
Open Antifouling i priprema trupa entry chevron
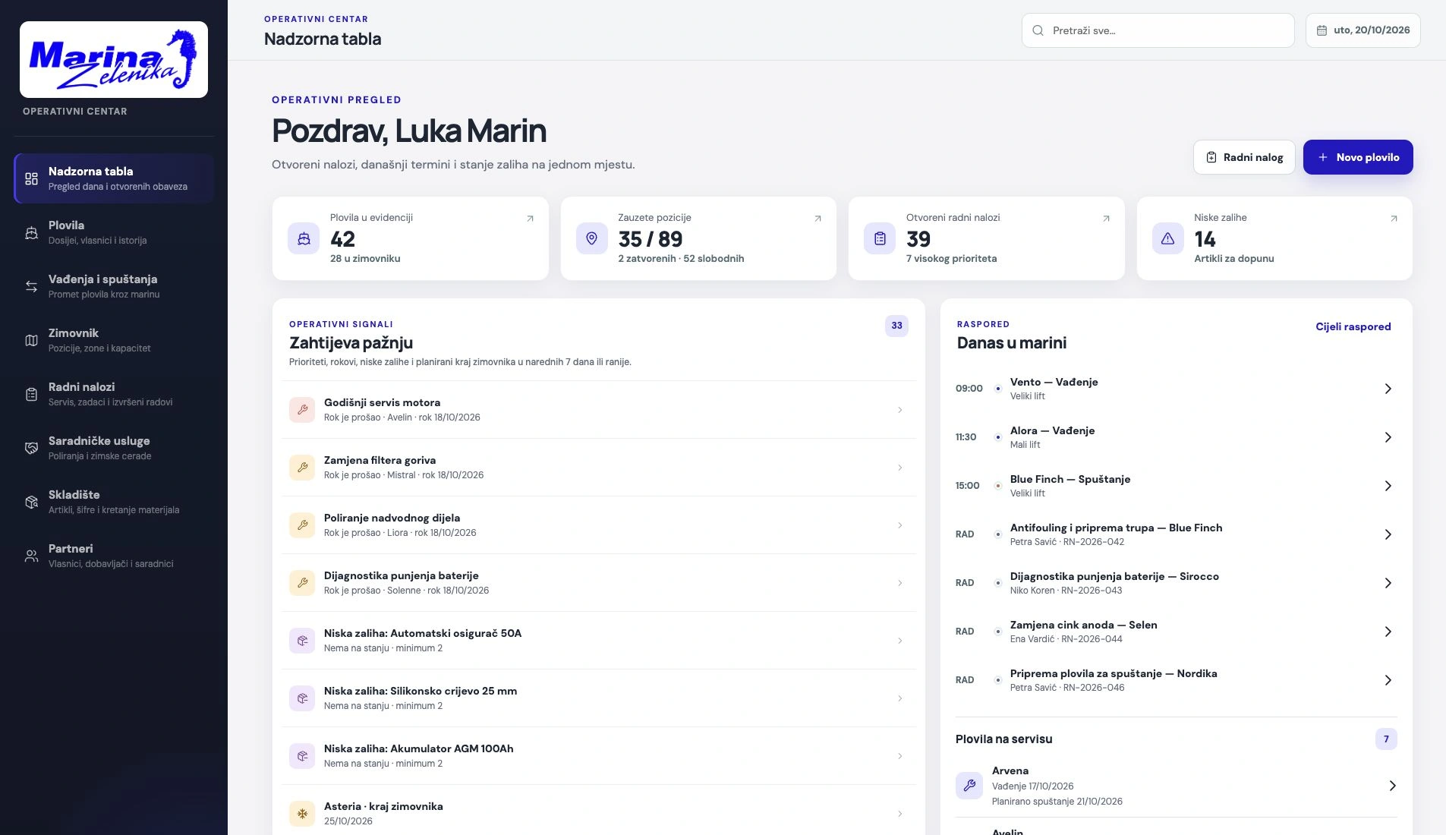click(x=1388, y=534)
